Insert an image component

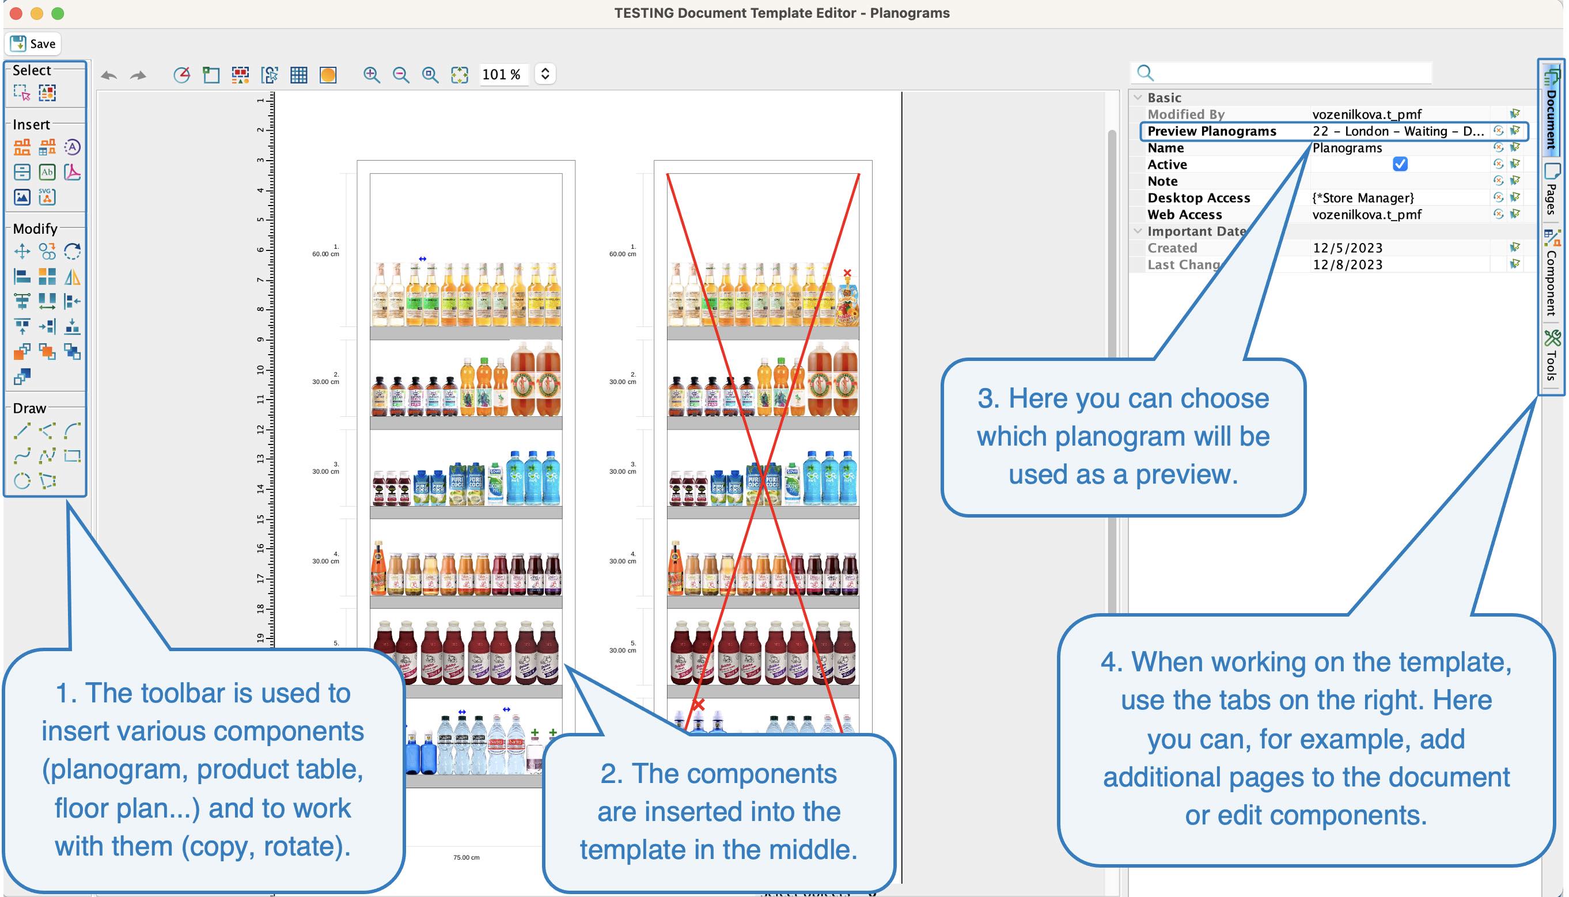click(x=22, y=196)
